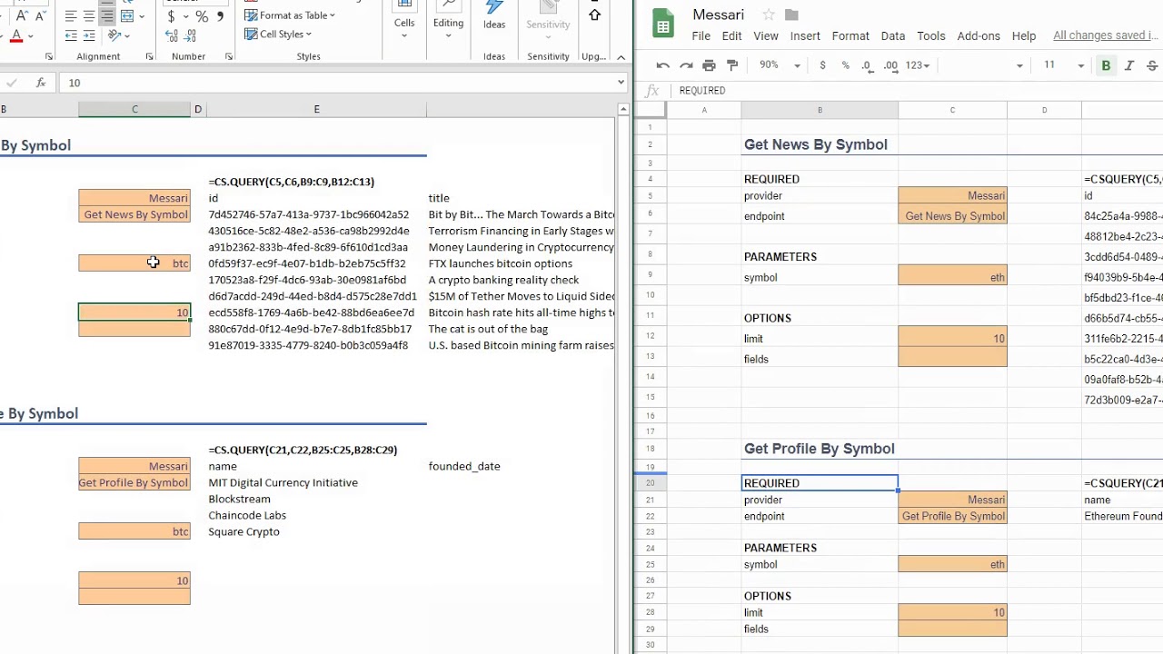
Task: Select Sheets column C header
Action: [952, 110]
